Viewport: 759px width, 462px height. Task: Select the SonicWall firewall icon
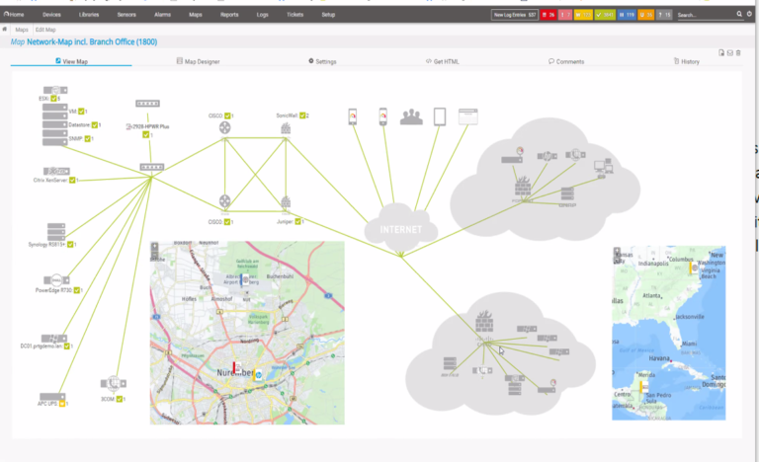286,128
